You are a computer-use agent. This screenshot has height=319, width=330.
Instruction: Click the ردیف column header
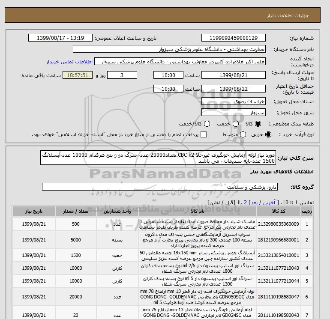(307, 212)
